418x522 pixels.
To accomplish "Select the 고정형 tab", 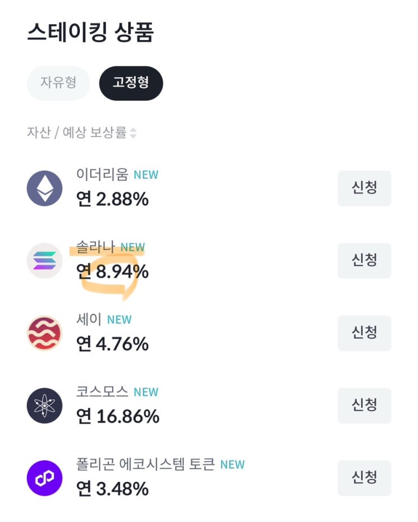I will coord(131,83).
